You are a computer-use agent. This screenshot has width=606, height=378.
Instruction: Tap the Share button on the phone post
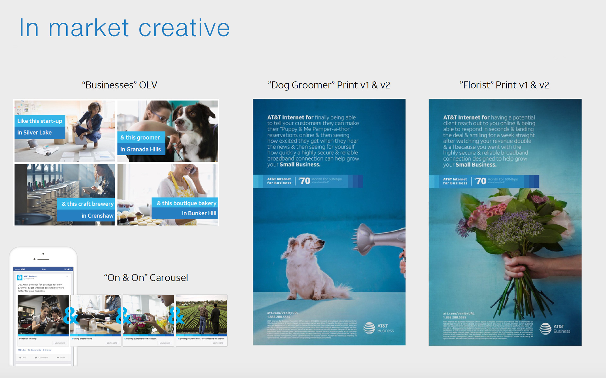point(61,357)
